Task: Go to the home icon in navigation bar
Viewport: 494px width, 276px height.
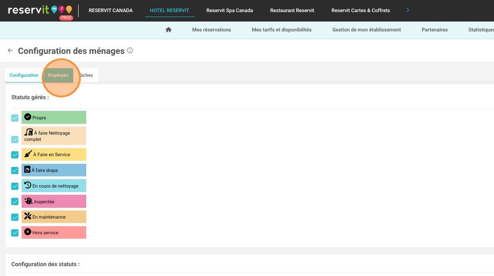Action: tap(168, 30)
